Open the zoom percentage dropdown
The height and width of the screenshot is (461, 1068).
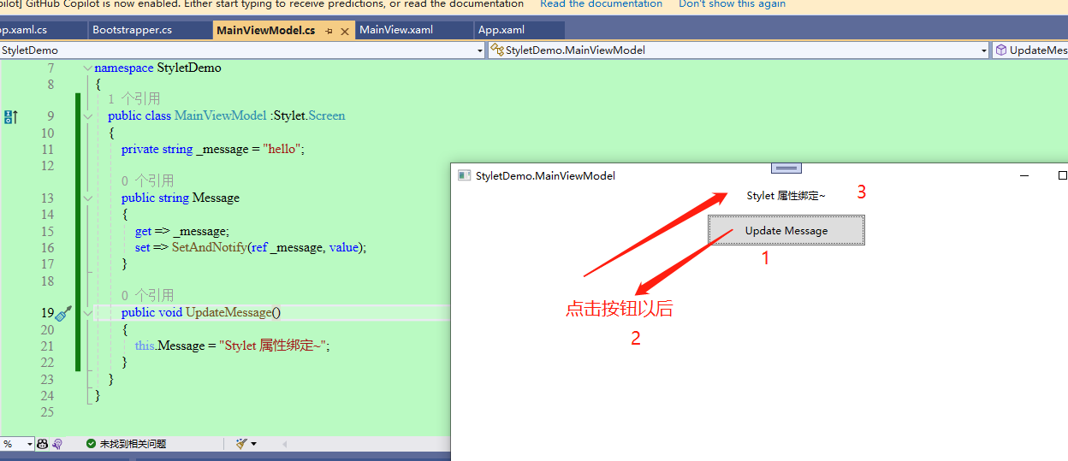pos(29,444)
